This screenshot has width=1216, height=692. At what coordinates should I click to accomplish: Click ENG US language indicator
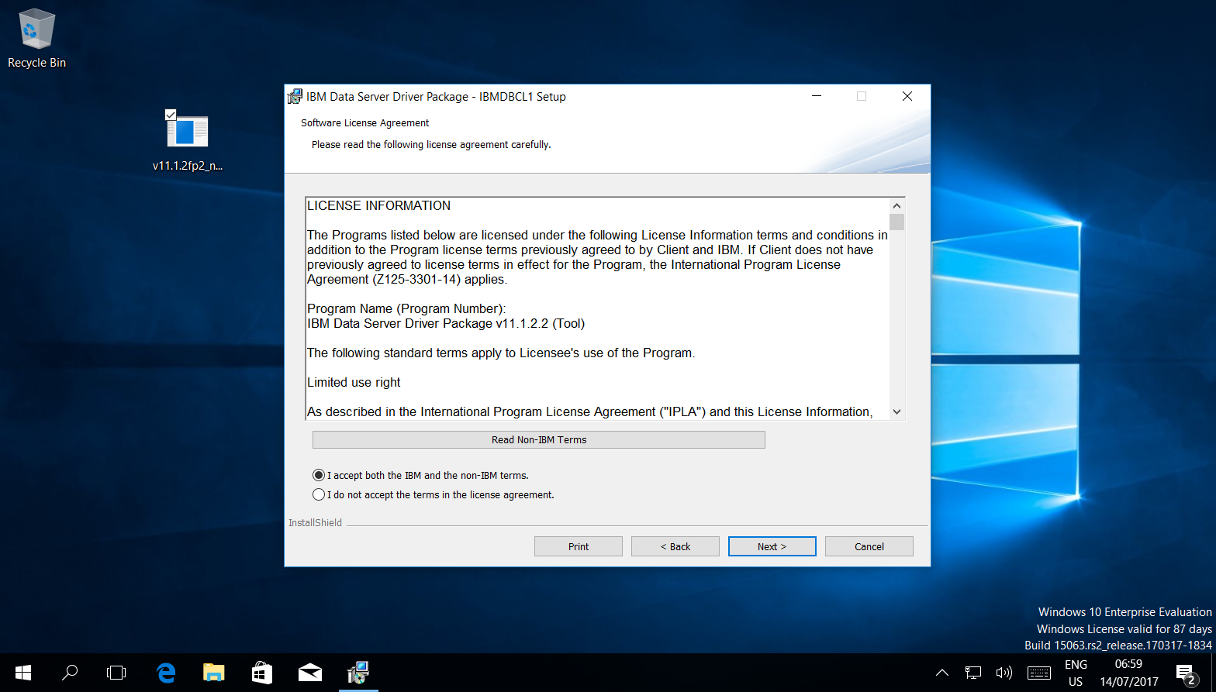tap(1076, 673)
